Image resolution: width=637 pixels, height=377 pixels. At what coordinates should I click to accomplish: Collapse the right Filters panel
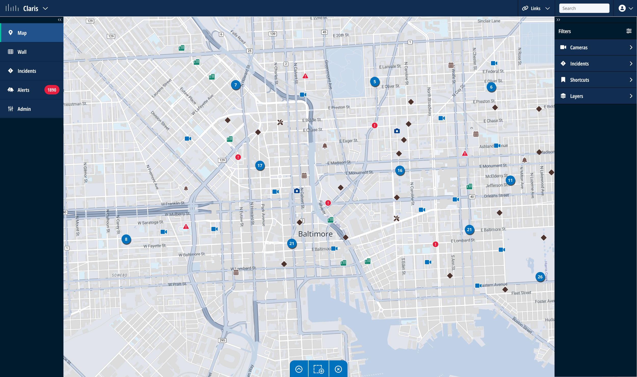558,19
